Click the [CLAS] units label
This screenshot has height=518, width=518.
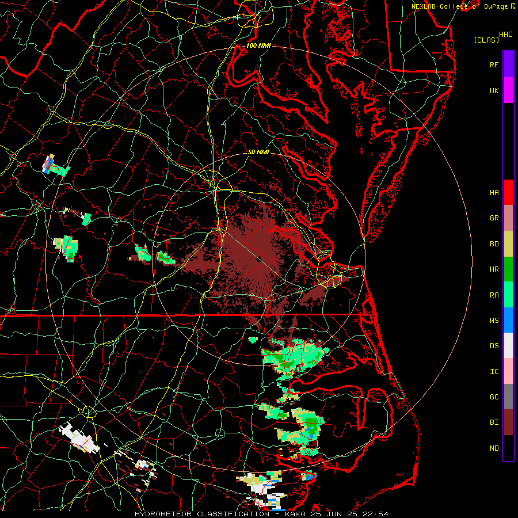[486, 40]
